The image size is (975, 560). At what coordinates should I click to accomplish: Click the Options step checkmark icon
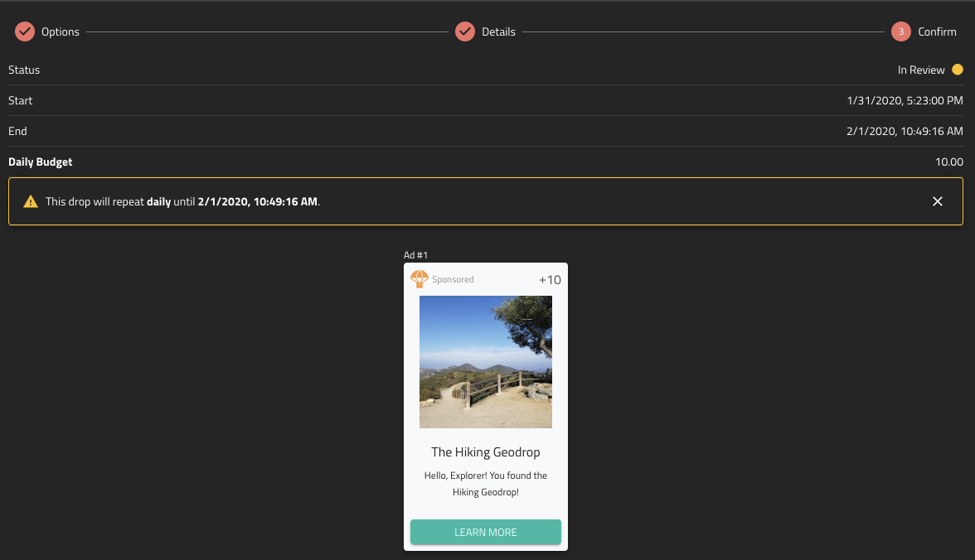(x=25, y=31)
